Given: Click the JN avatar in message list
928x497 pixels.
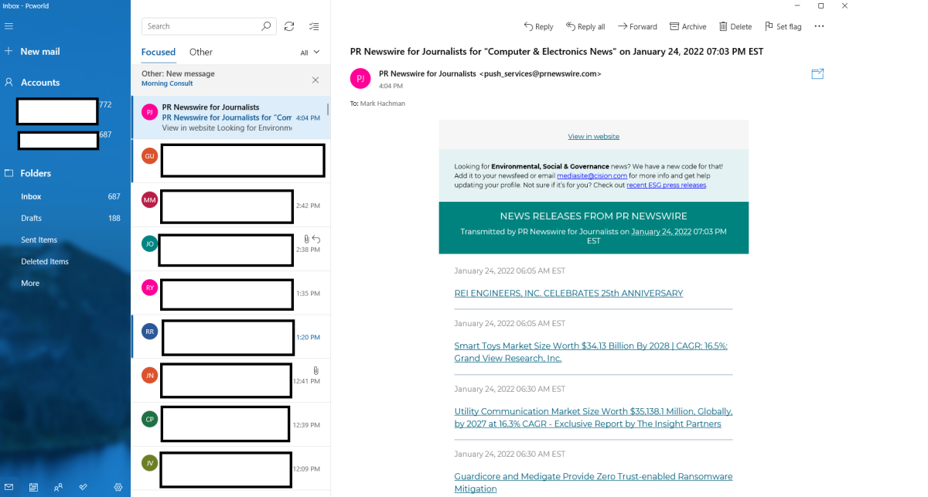Looking at the screenshot, I should click(149, 375).
